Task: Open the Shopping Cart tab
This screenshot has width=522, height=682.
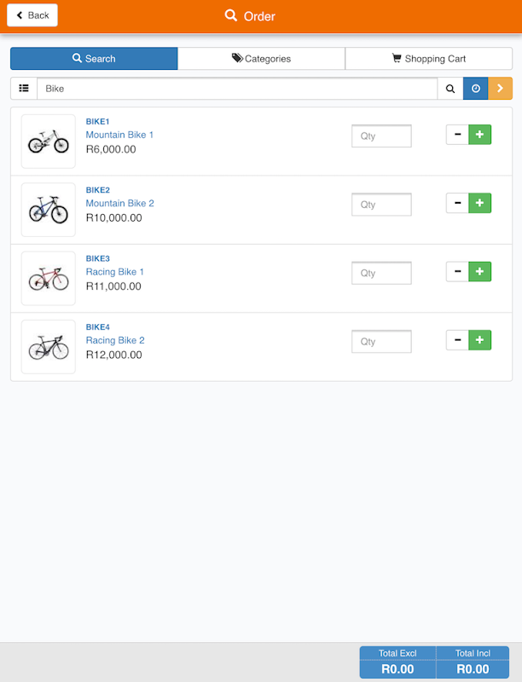Action: click(x=428, y=59)
